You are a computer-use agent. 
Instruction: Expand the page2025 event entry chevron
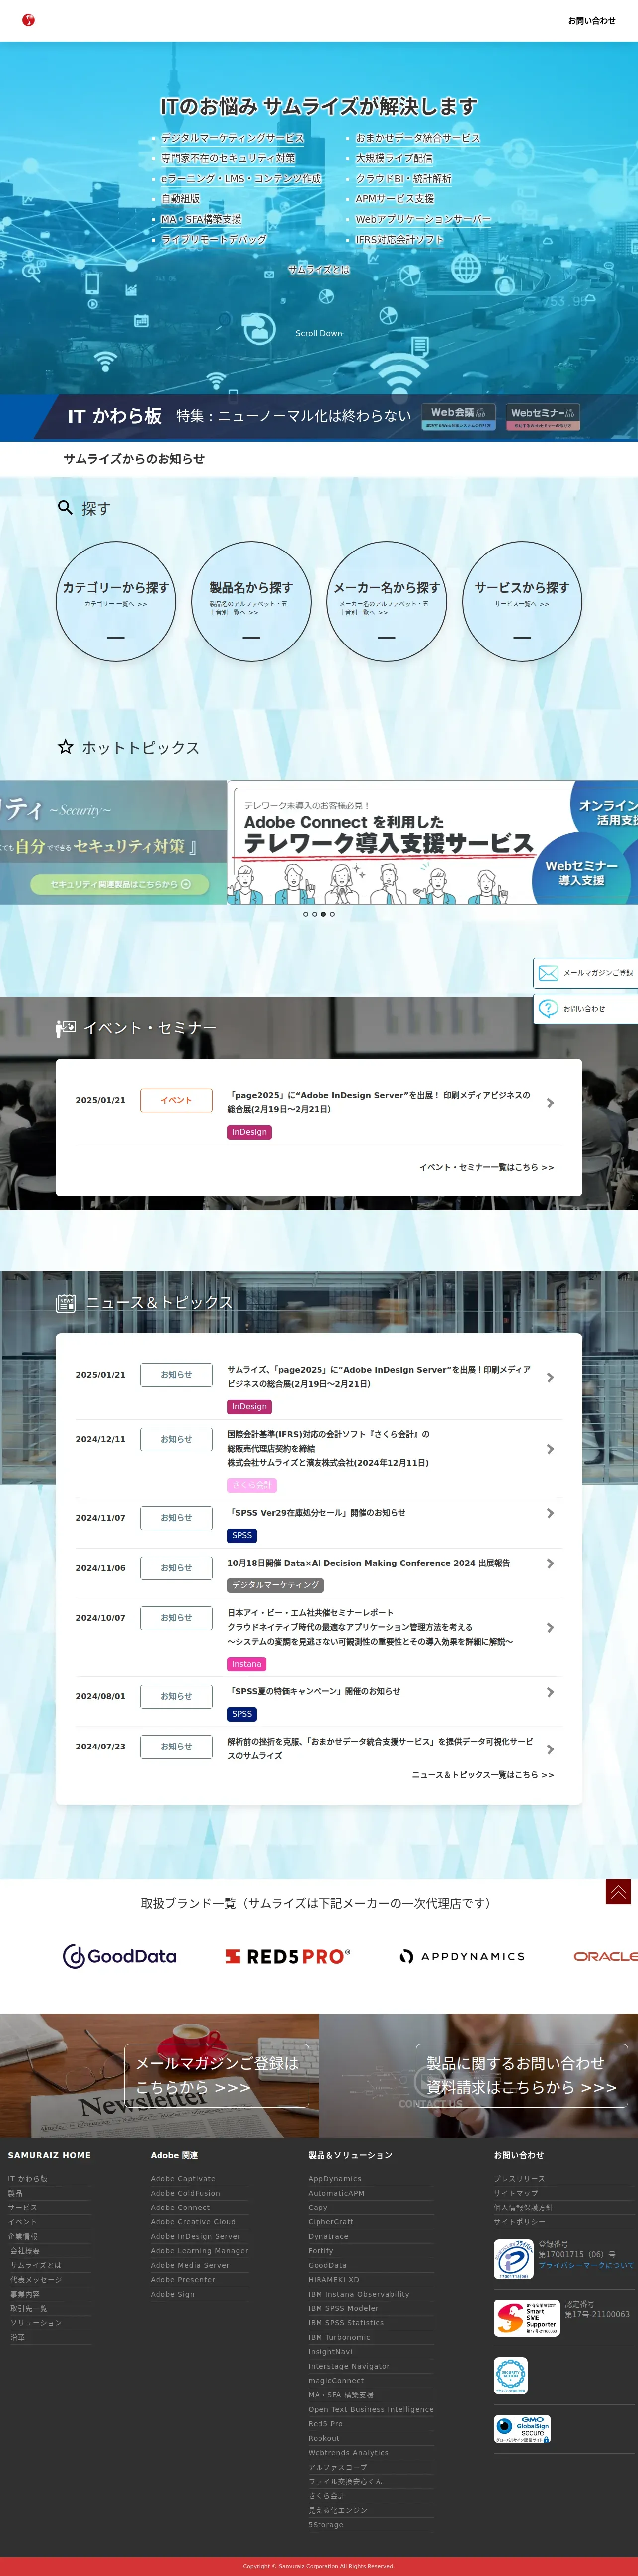[550, 1103]
